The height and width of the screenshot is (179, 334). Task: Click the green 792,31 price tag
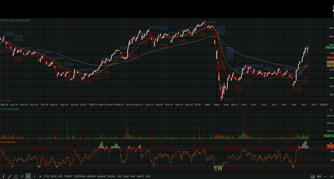pos(330,48)
